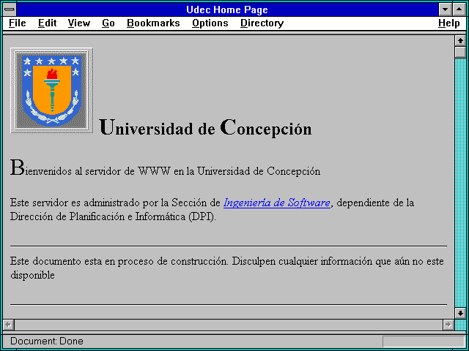Click the horizontal scrollbar right arrow

click(448, 325)
